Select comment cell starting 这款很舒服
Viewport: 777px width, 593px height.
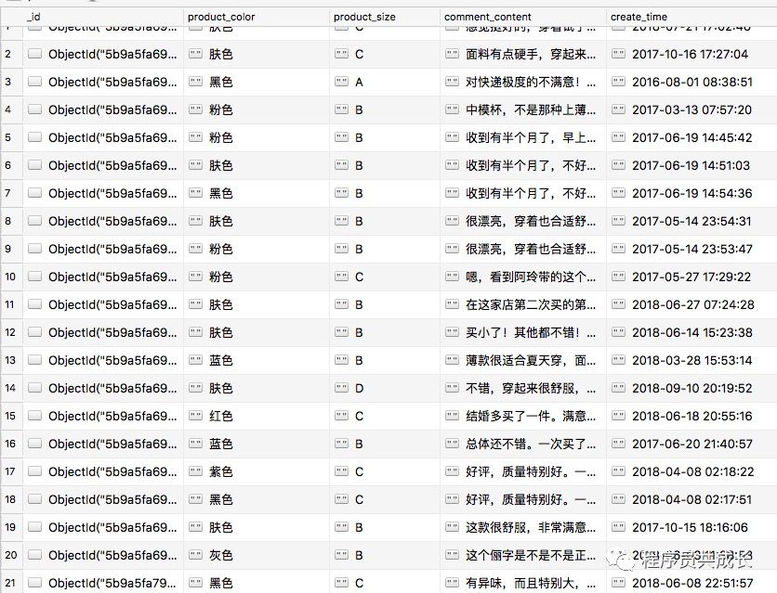523,527
